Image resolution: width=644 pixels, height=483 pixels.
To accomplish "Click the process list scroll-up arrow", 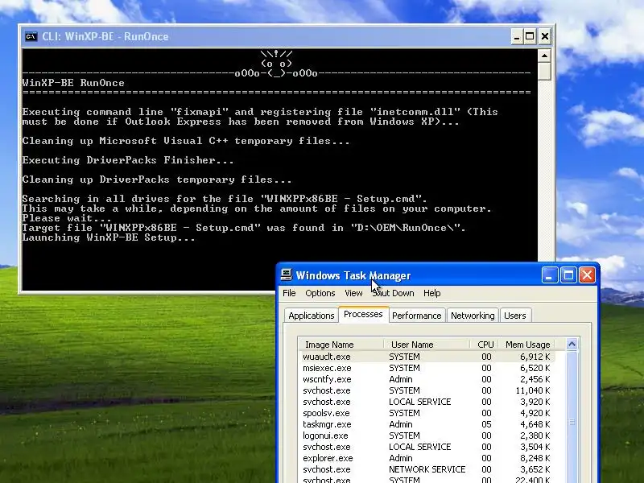I will (572, 345).
